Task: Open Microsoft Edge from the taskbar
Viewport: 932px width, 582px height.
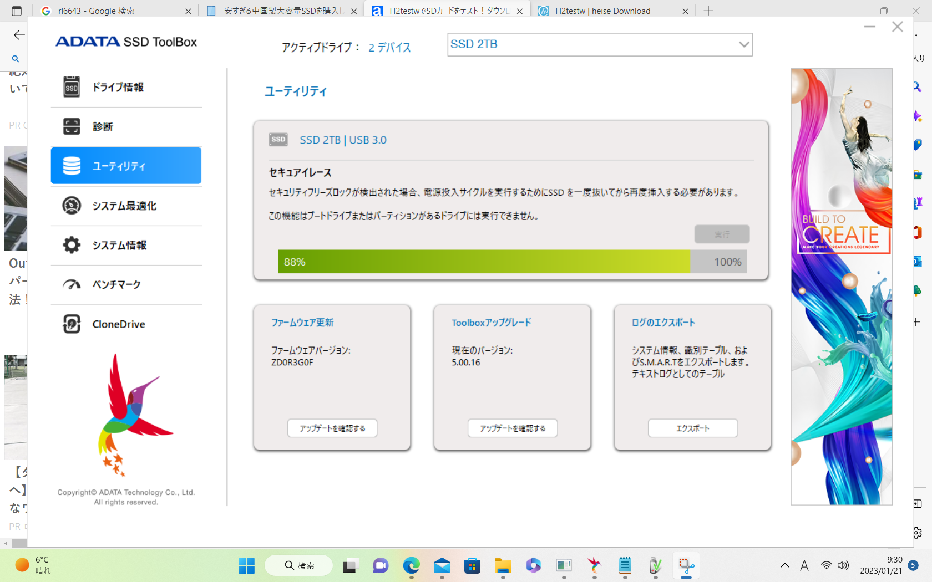Action: tap(411, 565)
